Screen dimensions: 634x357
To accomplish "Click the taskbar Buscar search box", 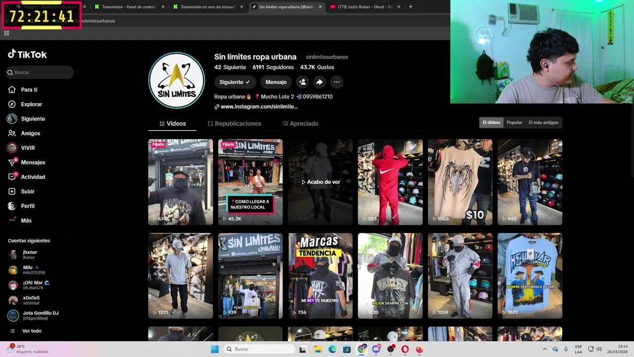I will (x=259, y=349).
